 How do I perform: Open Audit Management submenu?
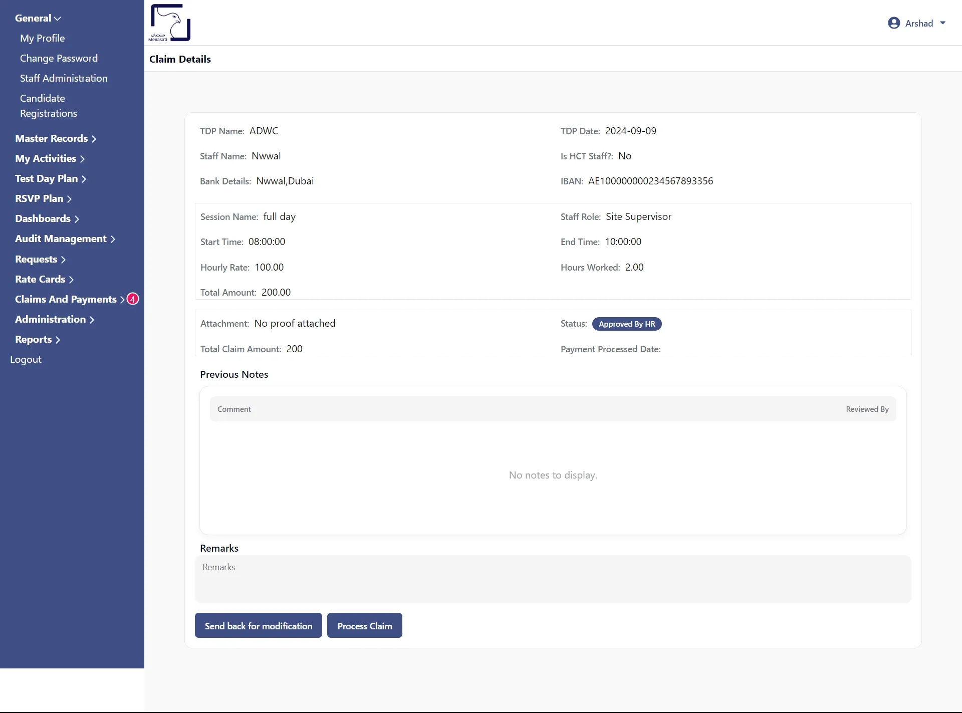point(65,239)
